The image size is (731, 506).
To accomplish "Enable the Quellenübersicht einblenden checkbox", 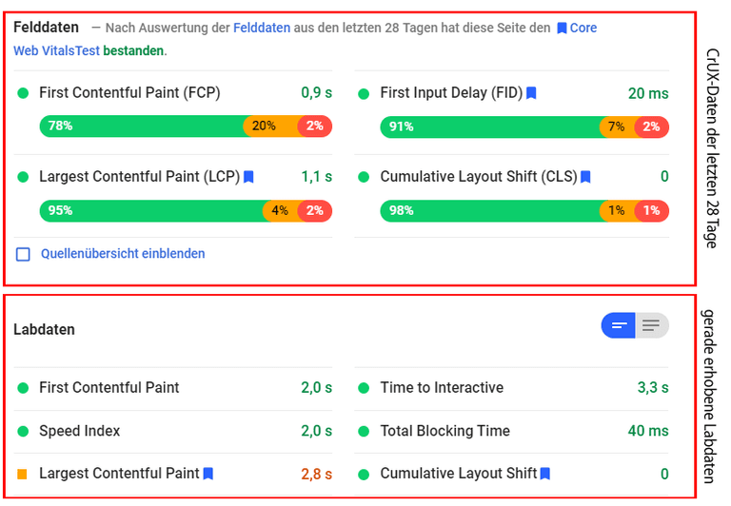I will [x=23, y=254].
